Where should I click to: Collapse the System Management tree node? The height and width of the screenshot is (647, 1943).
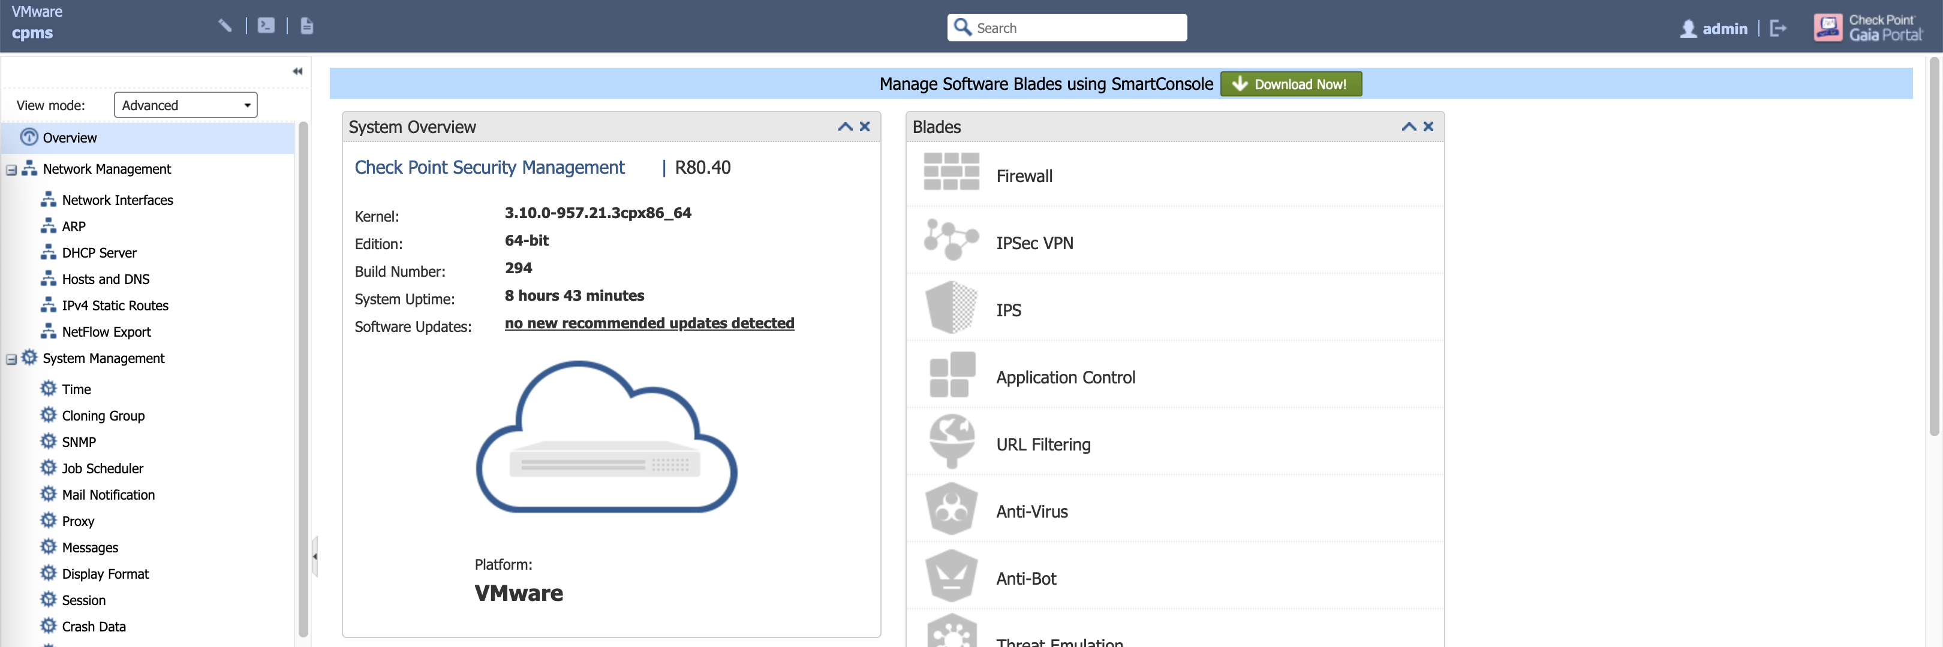[11, 359]
